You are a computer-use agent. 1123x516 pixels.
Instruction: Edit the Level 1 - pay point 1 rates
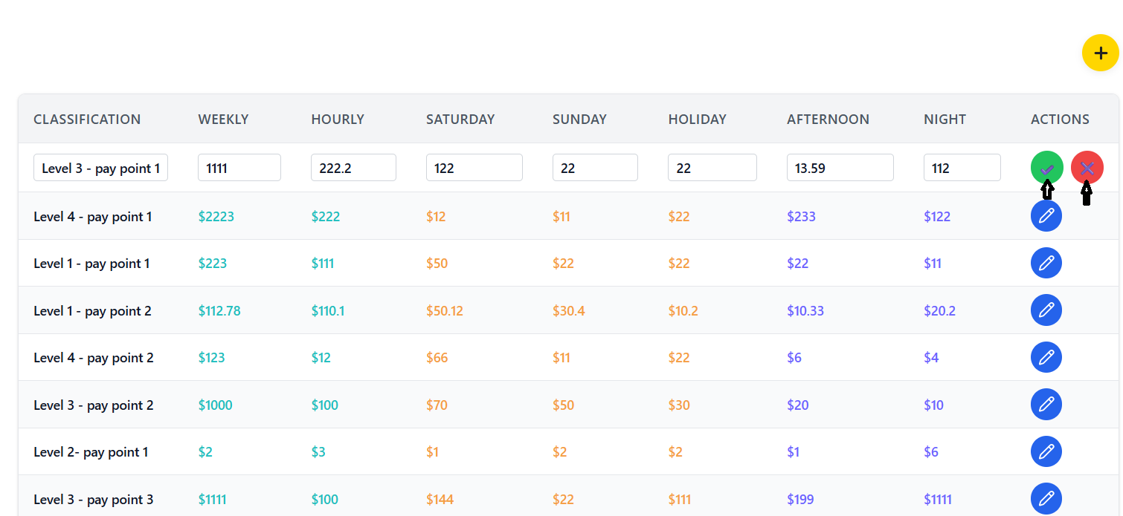(x=1046, y=263)
